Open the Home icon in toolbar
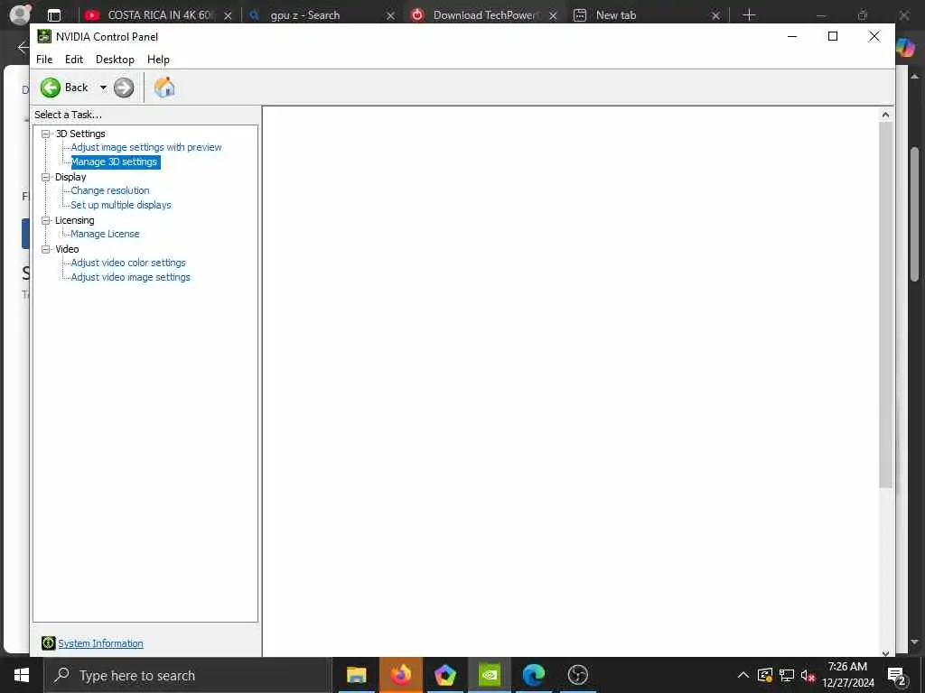 (x=164, y=88)
